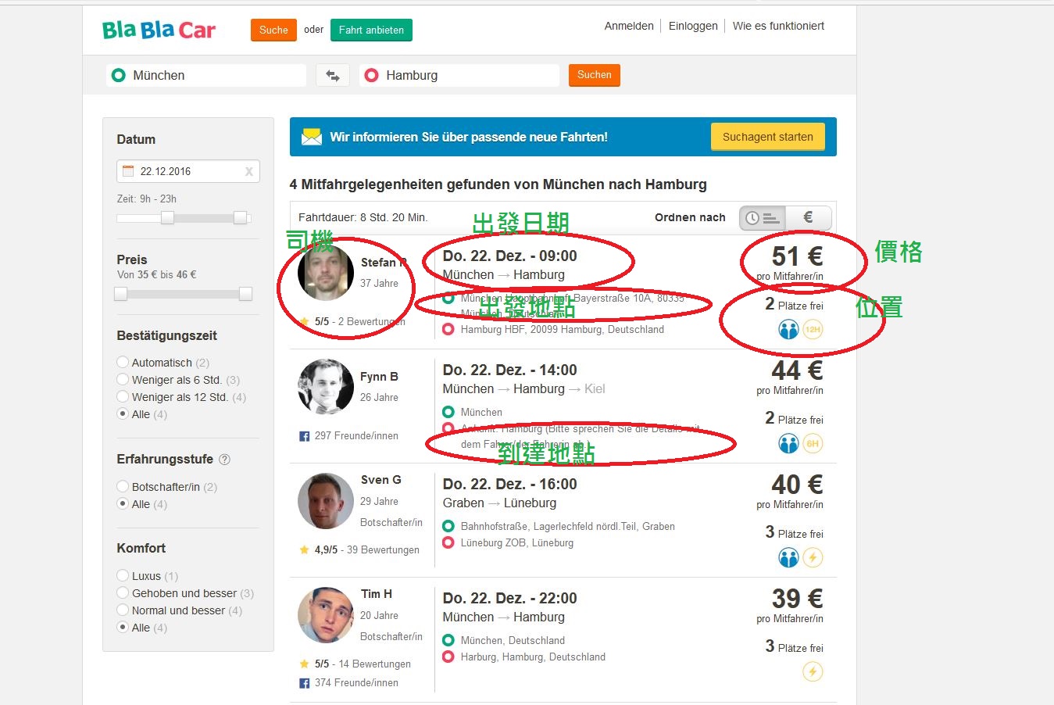The width and height of the screenshot is (1054, 705).
Task: Click the two-passenger seats icon on Tim H's ride
Action: click(x=788, y=671)
